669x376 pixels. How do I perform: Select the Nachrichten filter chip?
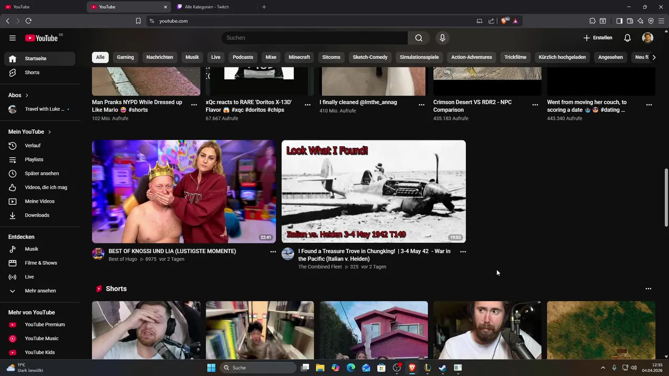pos(159,57)
